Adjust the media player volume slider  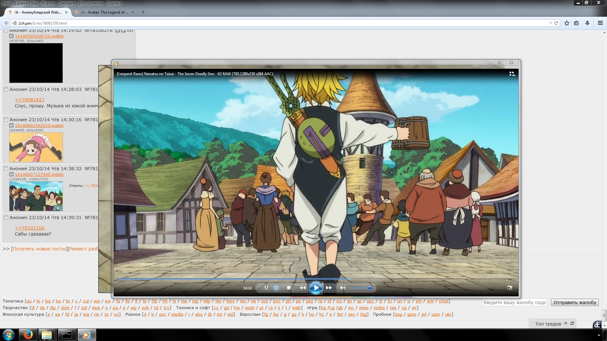point(360,288)
